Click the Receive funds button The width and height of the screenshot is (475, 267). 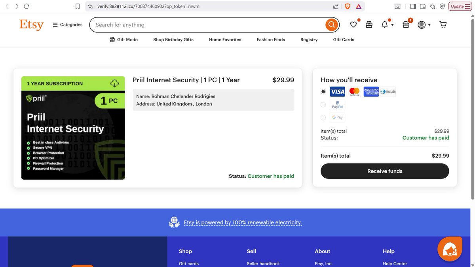(385, 171)
